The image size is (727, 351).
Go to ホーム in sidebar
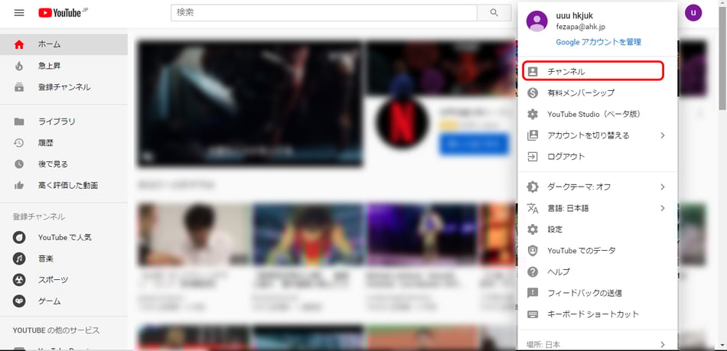[x=64, y=44]
